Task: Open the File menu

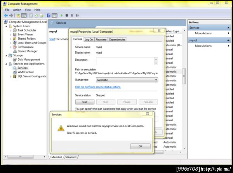Action: pos(7,10)
